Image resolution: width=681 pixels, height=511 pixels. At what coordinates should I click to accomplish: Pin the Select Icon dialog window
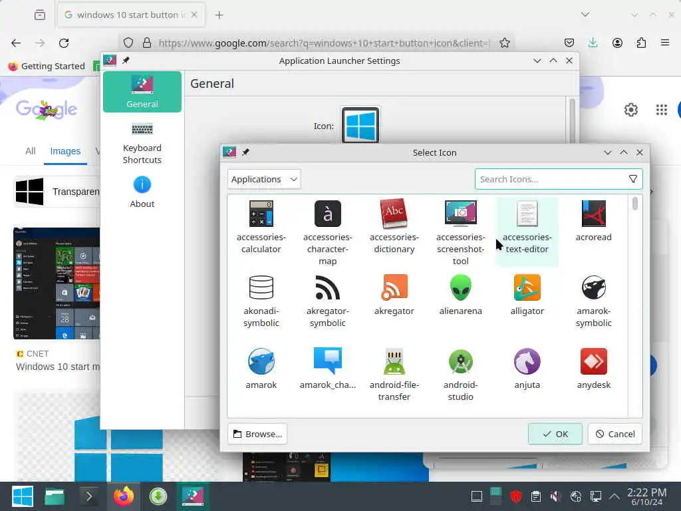coord(245,152)
